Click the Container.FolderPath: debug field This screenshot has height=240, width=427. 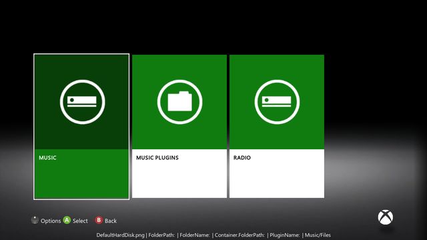(240, 235)
